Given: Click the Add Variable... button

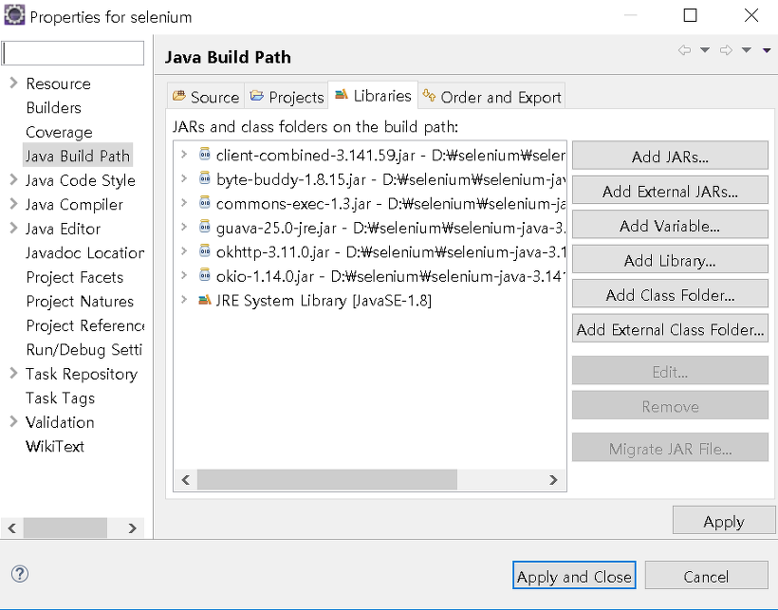Looking at the screenshot, I should point(670,226).
